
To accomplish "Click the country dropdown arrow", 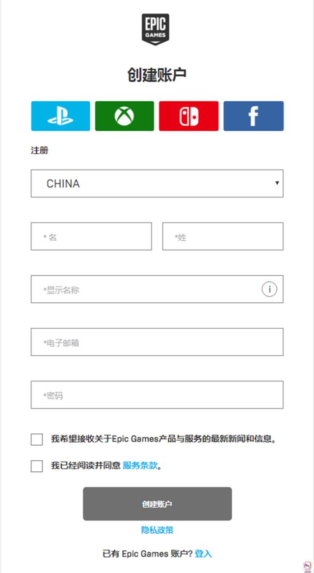I will click(277, 183).
